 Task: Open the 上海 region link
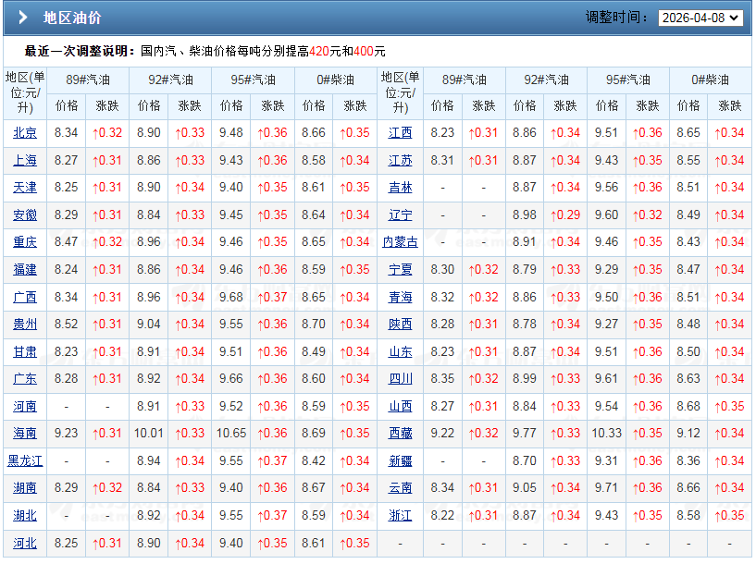click(x=24, y=160)
